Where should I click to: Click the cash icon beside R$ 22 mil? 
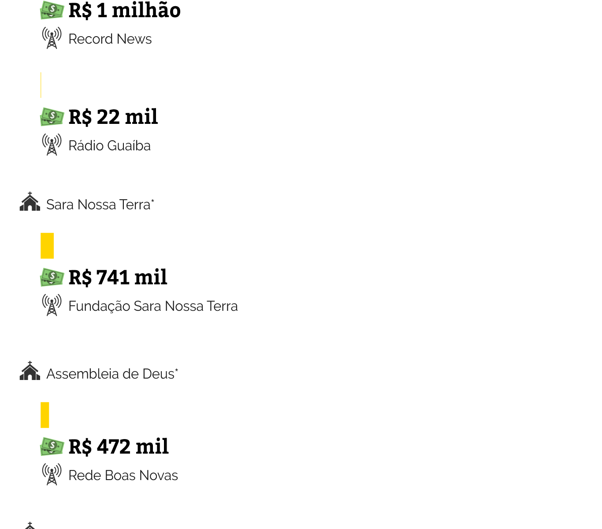[x=52, y=117]
